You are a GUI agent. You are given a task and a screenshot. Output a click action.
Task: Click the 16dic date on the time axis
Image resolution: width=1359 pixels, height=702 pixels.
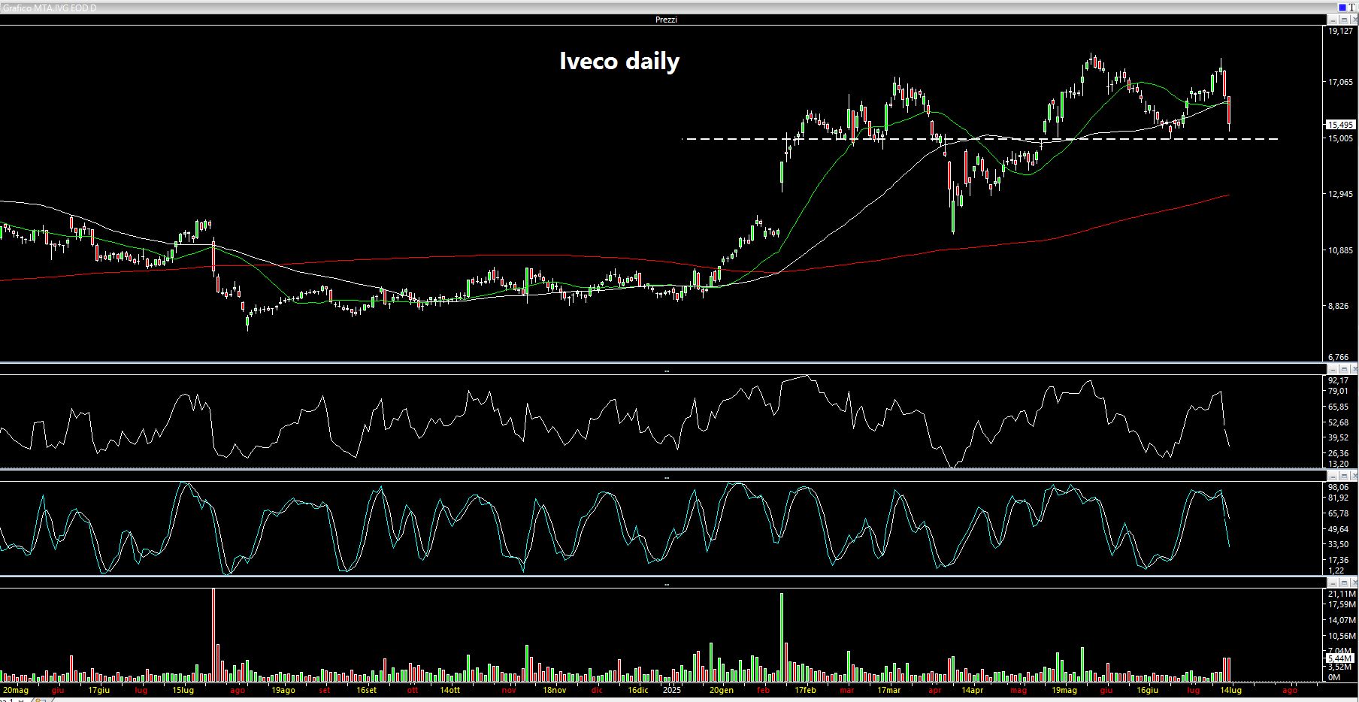(638, 690)
